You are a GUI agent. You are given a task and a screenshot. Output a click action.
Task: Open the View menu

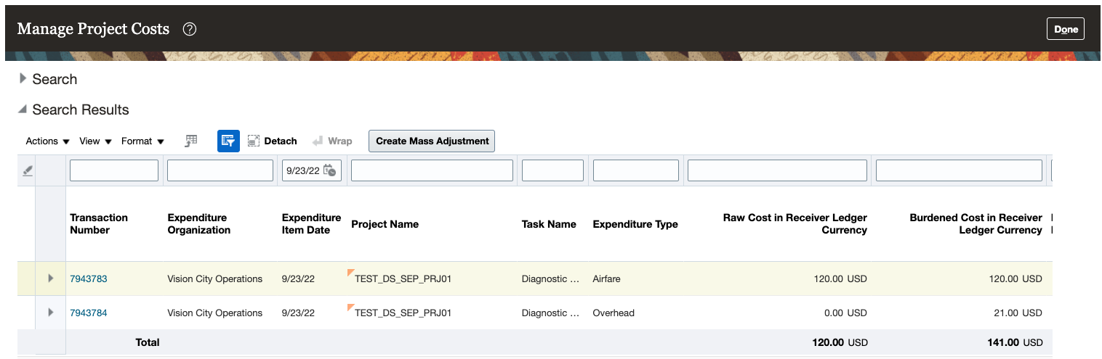coord(95,141)
